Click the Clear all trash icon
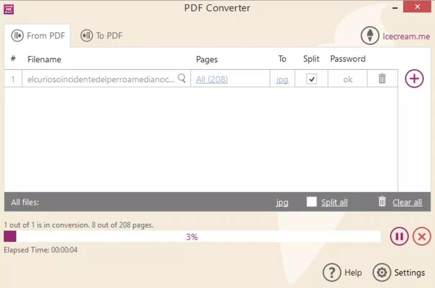The image size is (435, 288). click(382, 201)
